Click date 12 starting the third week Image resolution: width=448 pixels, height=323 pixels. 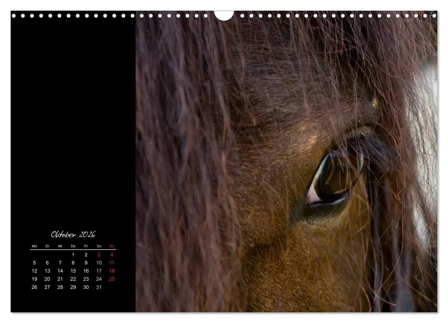point(34,271)
